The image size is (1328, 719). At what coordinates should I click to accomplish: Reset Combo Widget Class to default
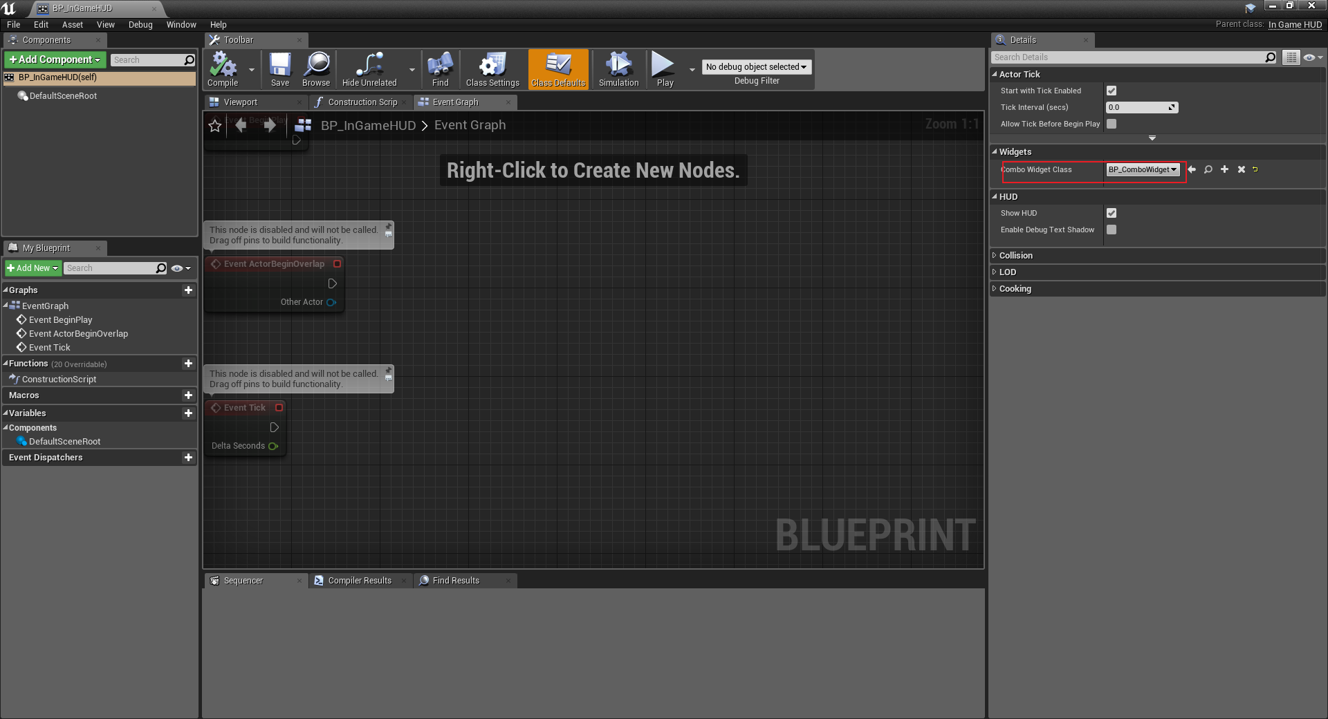point(1255,169)
